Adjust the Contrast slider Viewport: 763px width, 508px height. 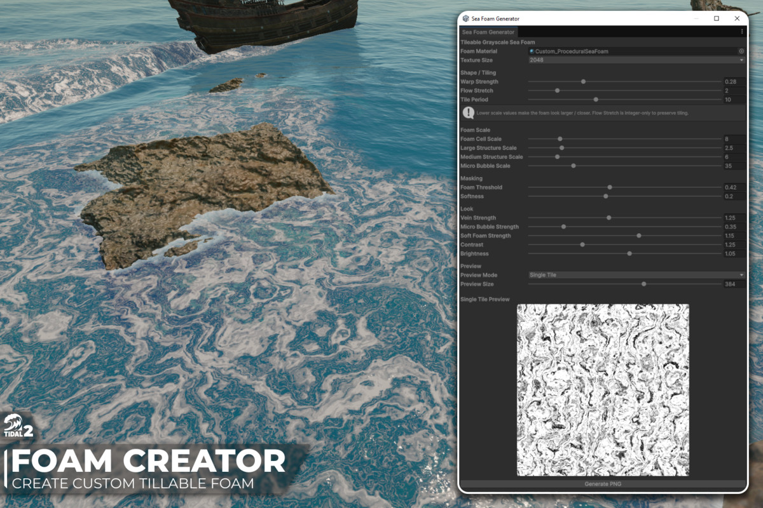click(x=624, y=244)
